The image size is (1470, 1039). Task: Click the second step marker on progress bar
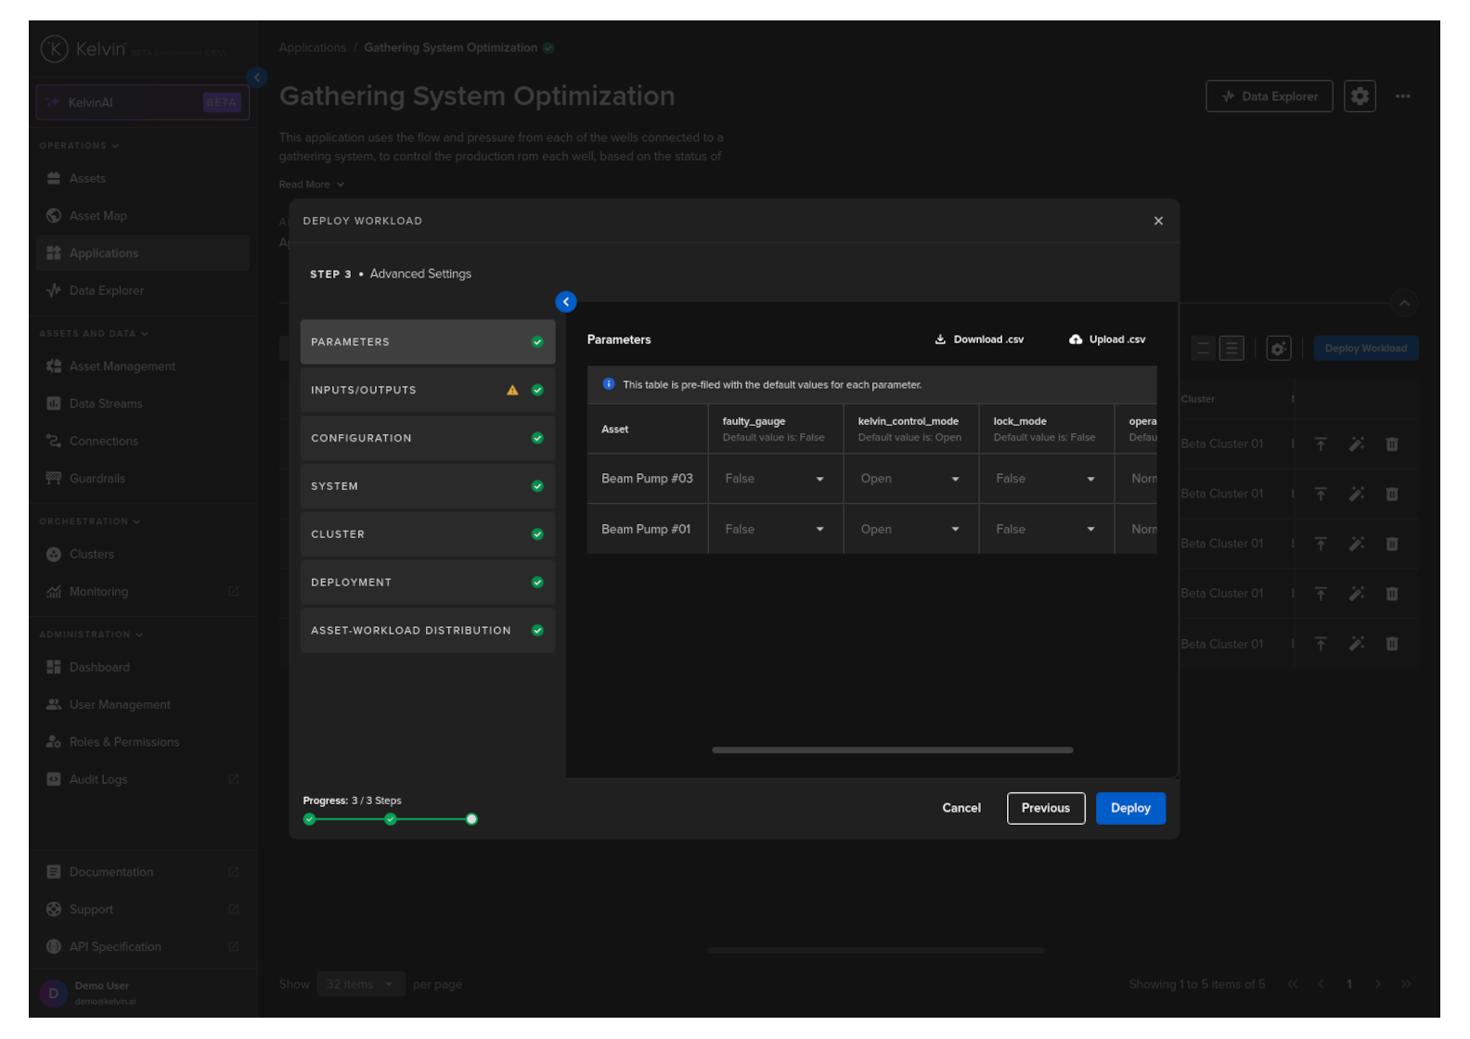pyautogui.click(x=391, y=819)
